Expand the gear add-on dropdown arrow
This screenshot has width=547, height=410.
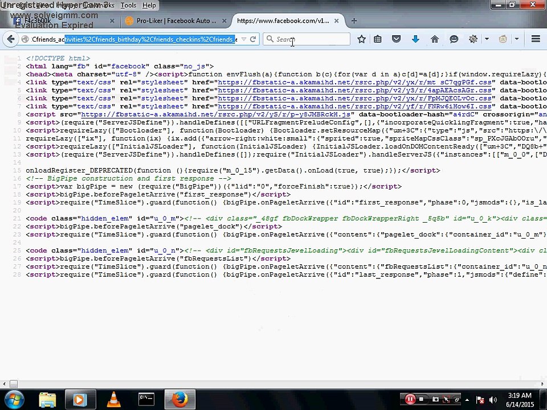pos(487,39)
